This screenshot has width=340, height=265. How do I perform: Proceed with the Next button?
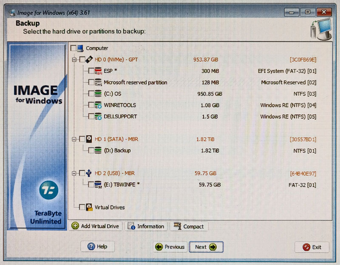point(206,247)
